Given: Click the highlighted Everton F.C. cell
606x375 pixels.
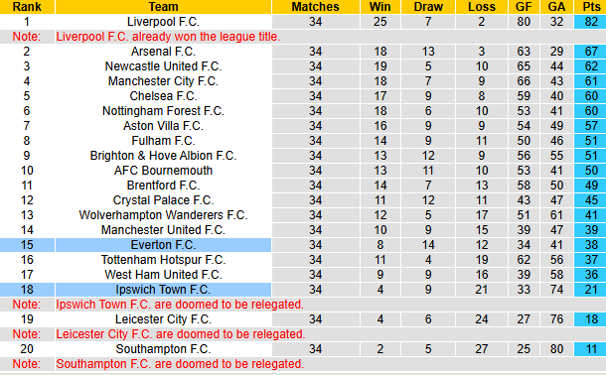Looking at the screenshot, I should tap(163, 245).
